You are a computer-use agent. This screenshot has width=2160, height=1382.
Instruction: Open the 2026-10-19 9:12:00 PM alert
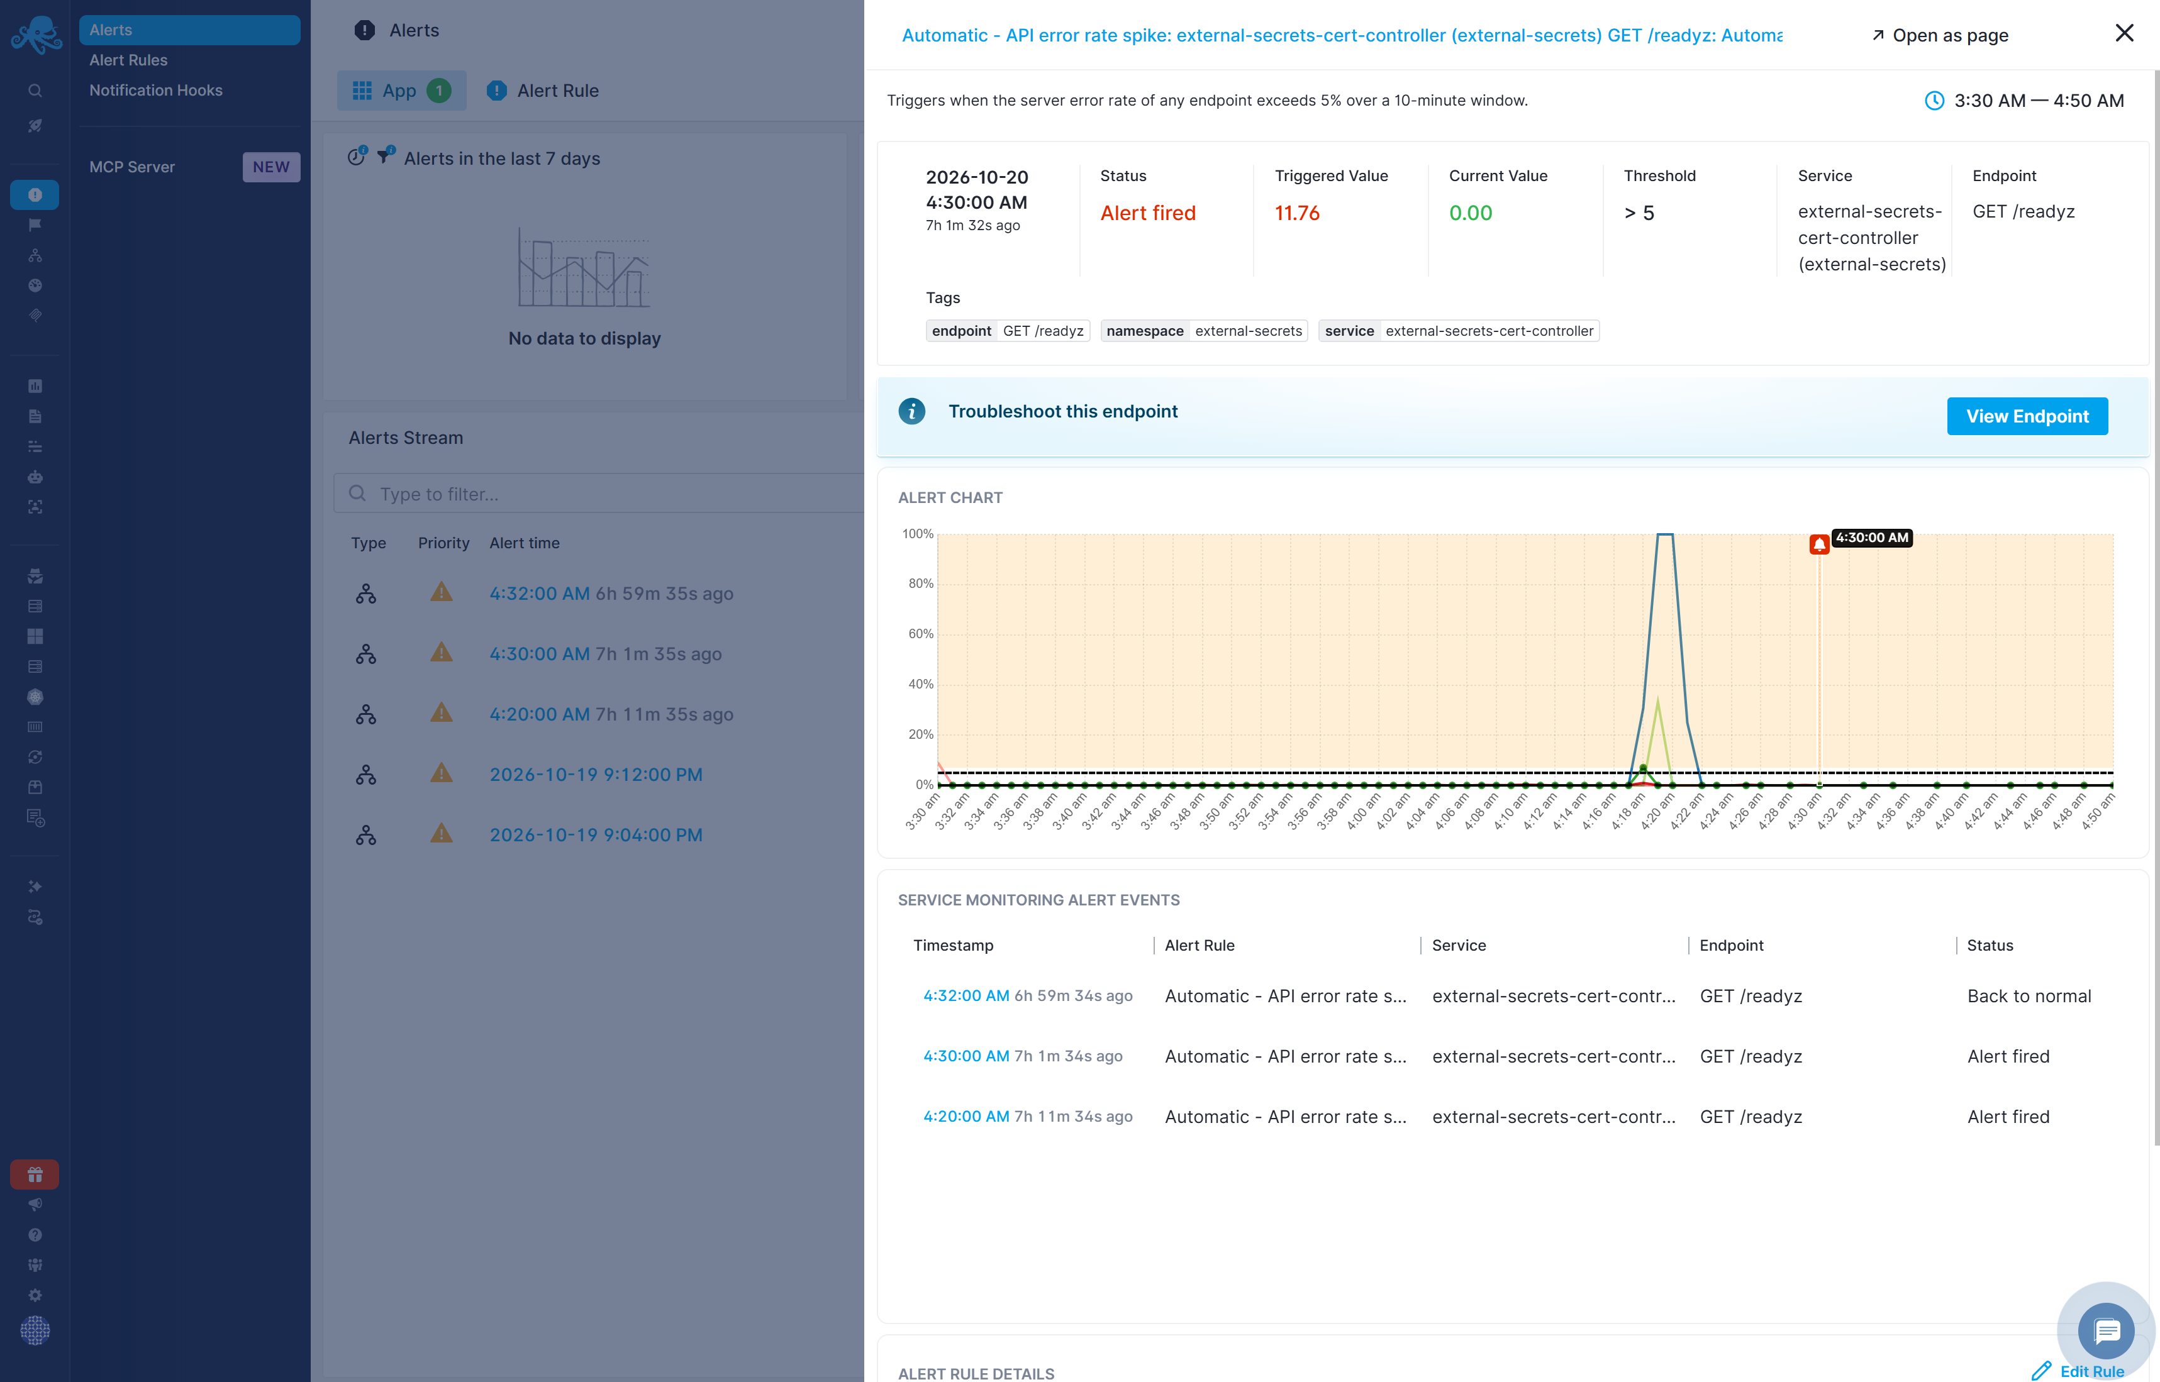595,775
